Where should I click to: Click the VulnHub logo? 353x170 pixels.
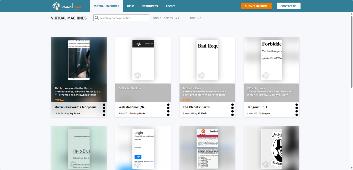click(x=67, y=6)
